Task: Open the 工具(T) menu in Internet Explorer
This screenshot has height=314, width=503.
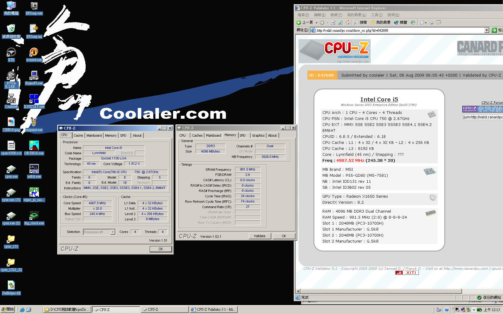Action: (x=377, y=15)
